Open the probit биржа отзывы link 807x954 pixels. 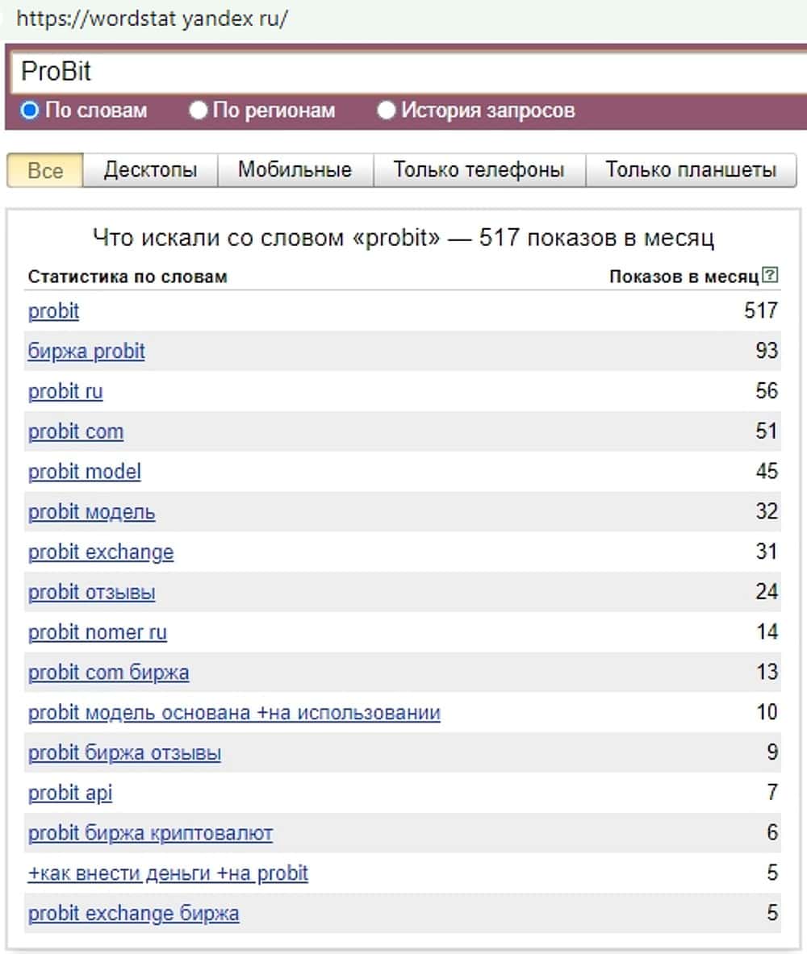pos(124,752)
